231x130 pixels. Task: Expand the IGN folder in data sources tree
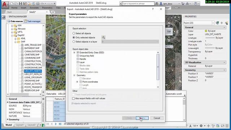click(12, 26)
